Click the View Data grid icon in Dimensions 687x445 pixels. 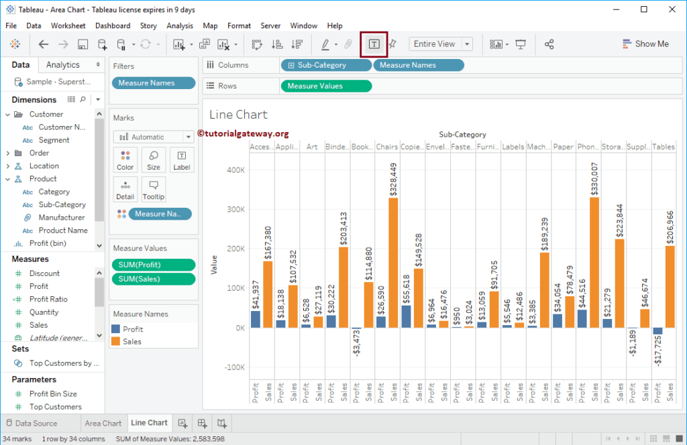pyautogui.click(x=71, y=99)
